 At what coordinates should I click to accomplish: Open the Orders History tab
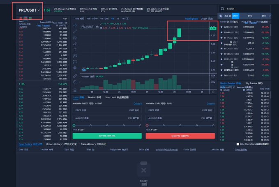pyautogui.click(x=61, y=144)
